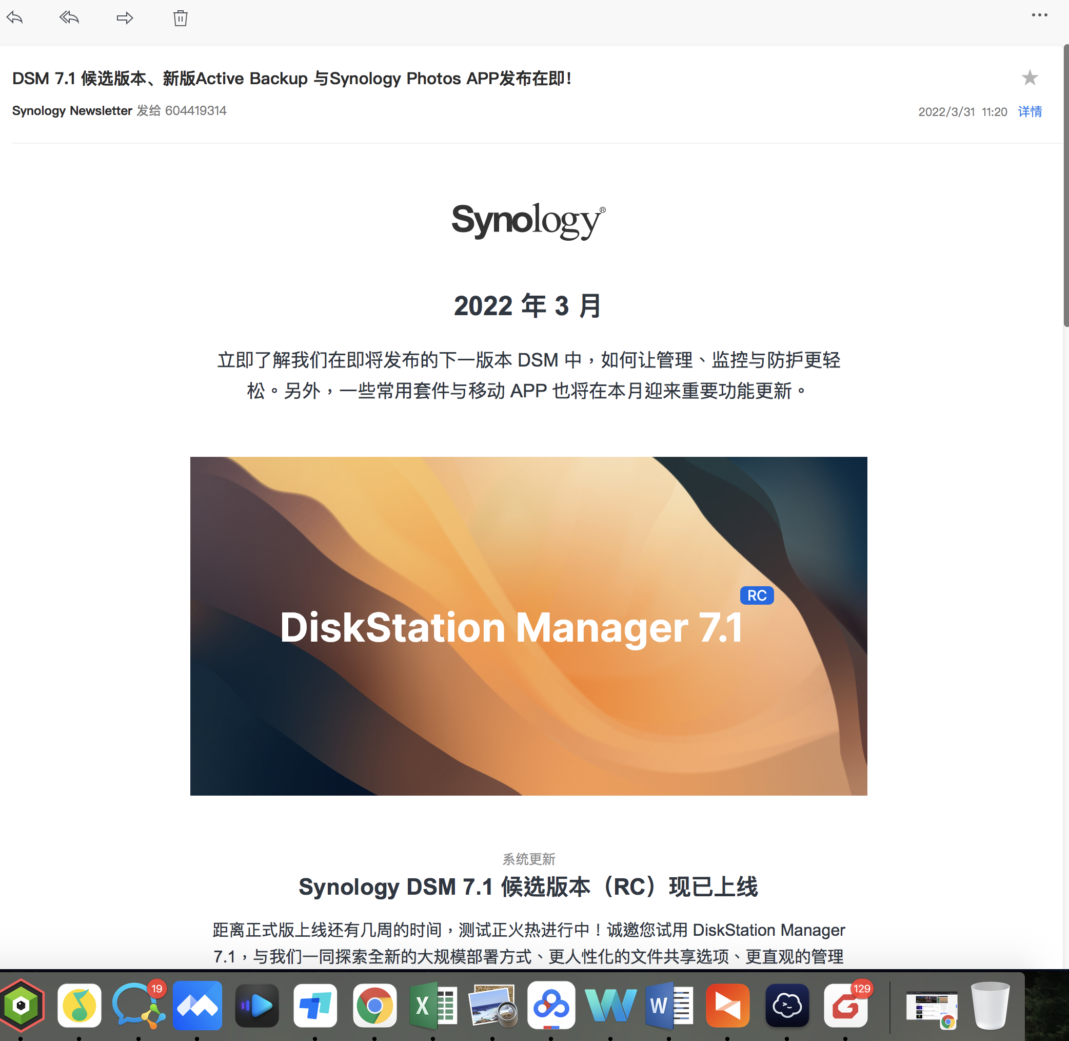Viewport: 1069px width, 1041px height.
Task: Open the orange play-arrow app in Dock
Action: pyautogui.click(x=727, y=1006)
